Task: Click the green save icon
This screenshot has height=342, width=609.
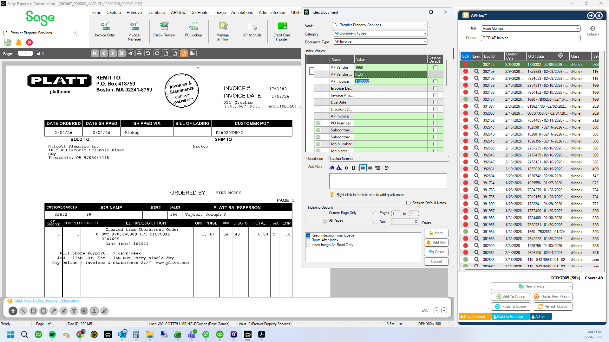Action: pyautogui.click(x=8, y=42)
